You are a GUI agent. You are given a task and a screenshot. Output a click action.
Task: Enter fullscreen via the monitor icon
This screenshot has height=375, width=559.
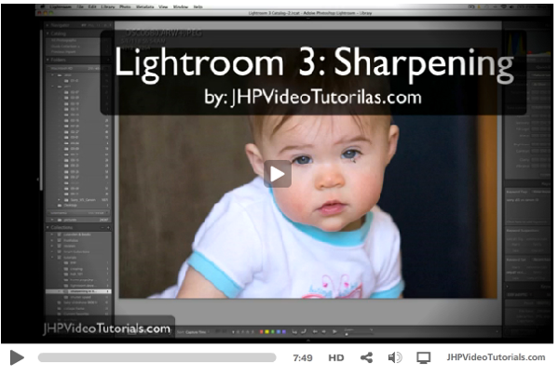click(424, 357)
